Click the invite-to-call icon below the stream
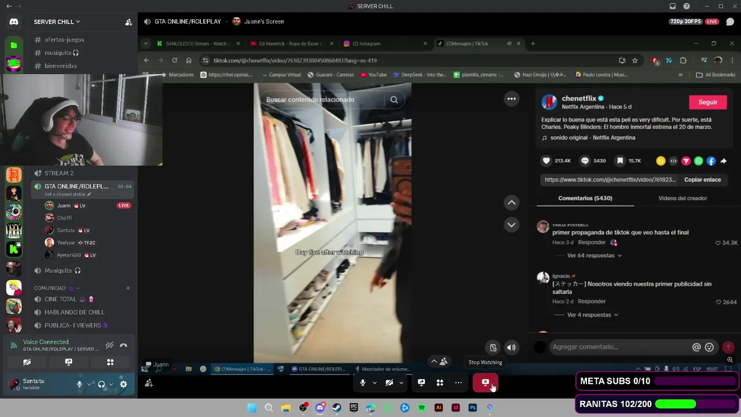Screen dimensions: 741x417 [149, 383]
